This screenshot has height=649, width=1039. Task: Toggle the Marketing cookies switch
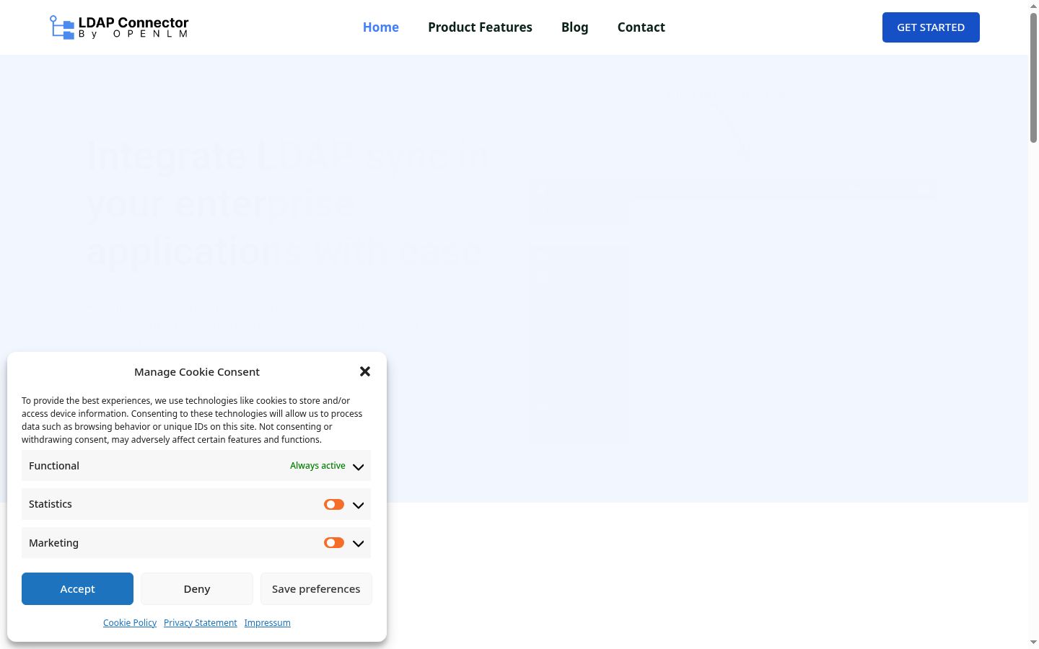[334, 543]
